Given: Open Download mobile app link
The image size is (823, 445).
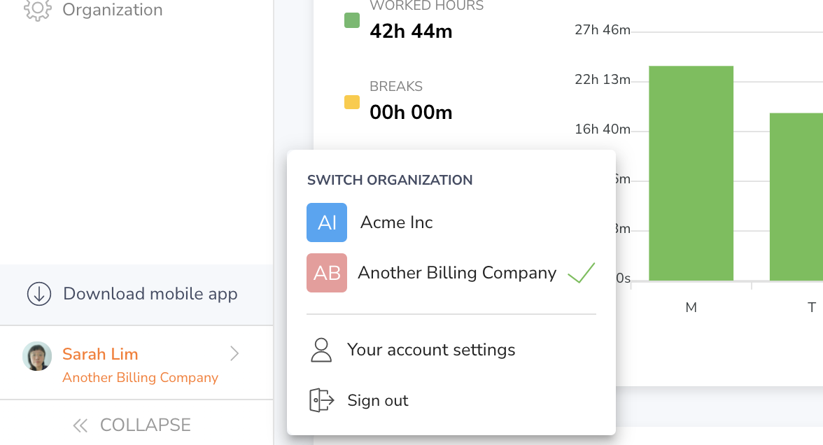Looking at the screenshot, I should (150, 294).
